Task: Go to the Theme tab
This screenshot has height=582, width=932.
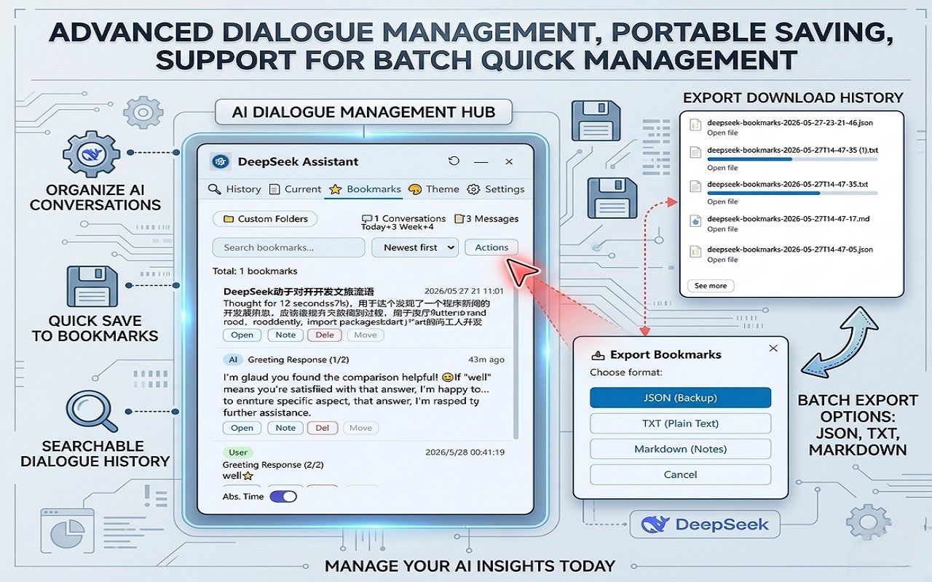Action: [x=434, y=189]
